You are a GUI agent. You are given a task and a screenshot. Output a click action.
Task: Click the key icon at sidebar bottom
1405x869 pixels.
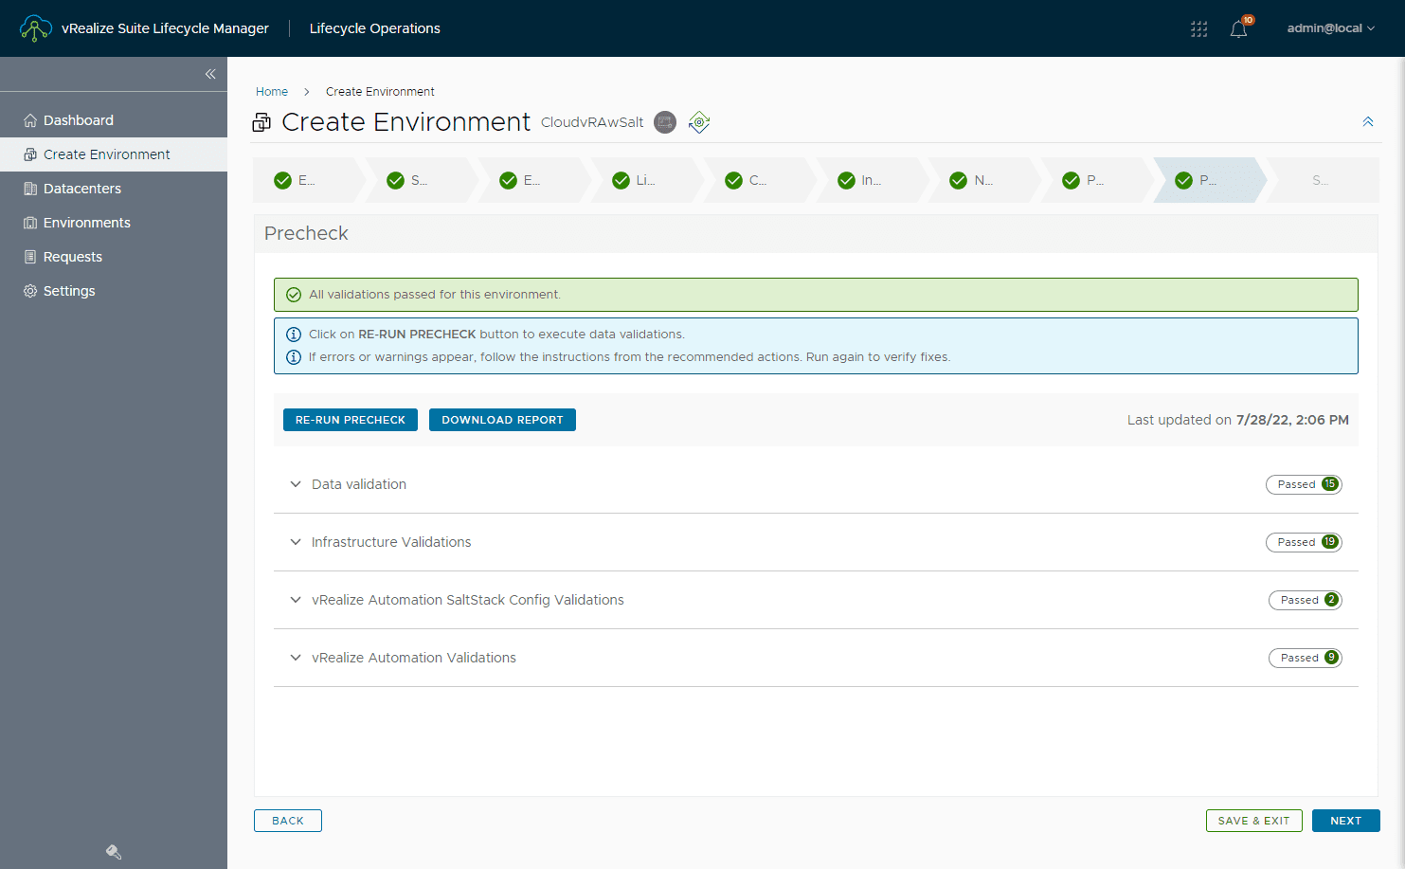coord(114,852)
